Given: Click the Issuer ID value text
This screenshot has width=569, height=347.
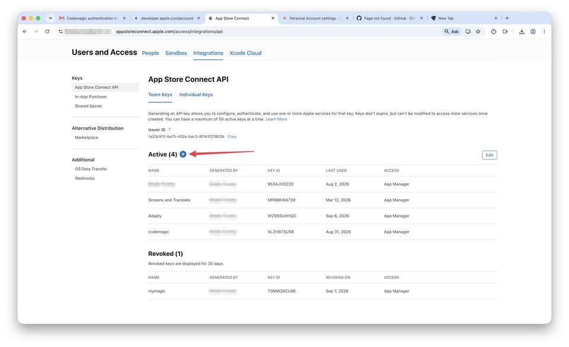Looking at the screenshot, I should tap(186, 137).
